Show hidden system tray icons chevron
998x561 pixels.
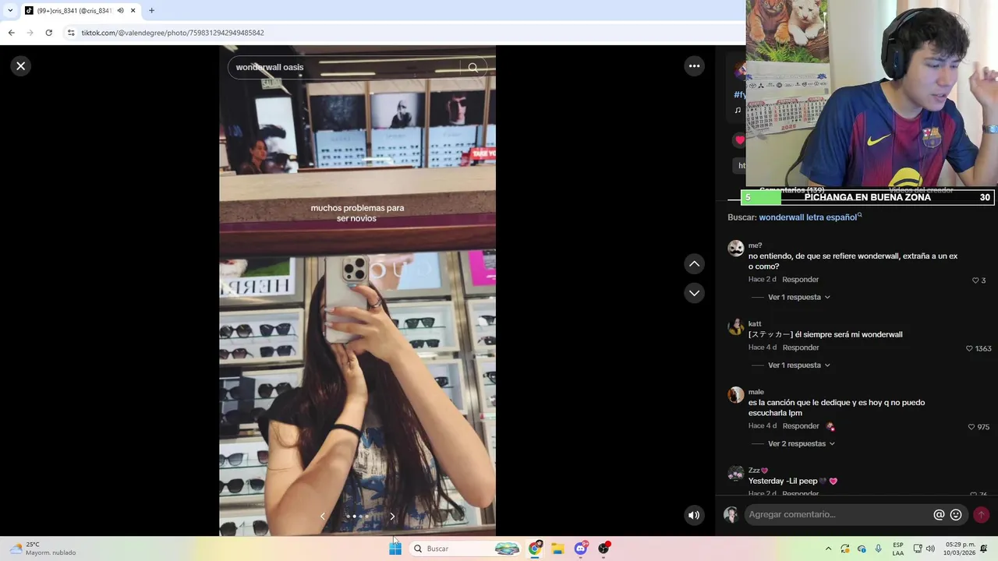point(828,549)
